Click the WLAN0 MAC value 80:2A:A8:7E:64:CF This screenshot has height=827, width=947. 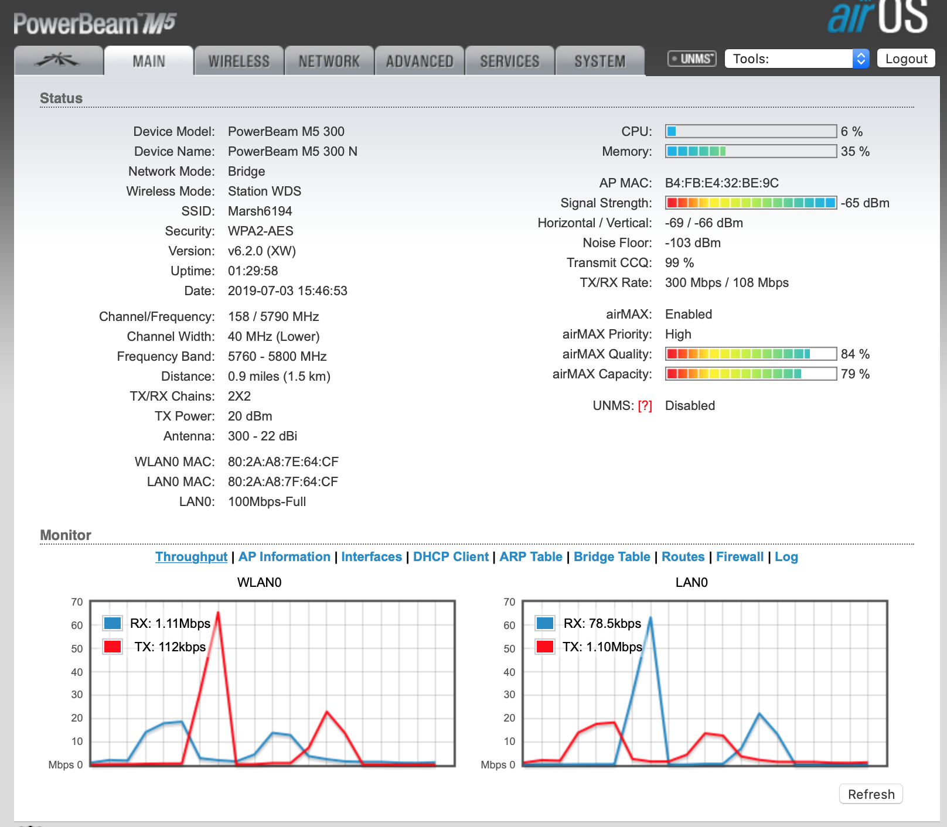pos(283,462)
